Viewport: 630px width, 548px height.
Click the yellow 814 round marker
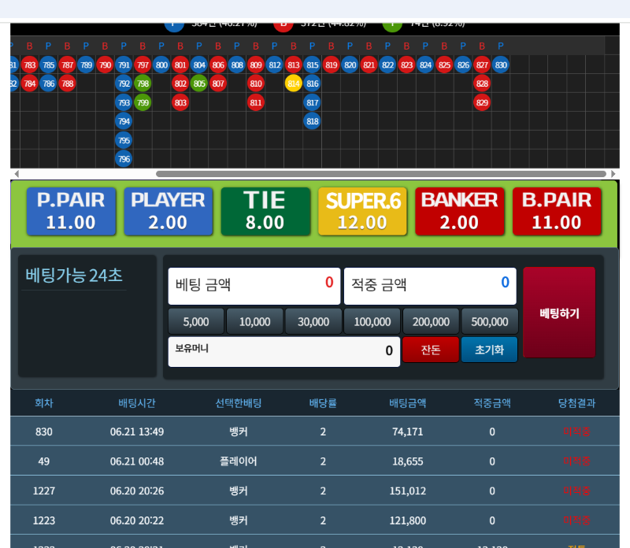[x=294, y=83]
